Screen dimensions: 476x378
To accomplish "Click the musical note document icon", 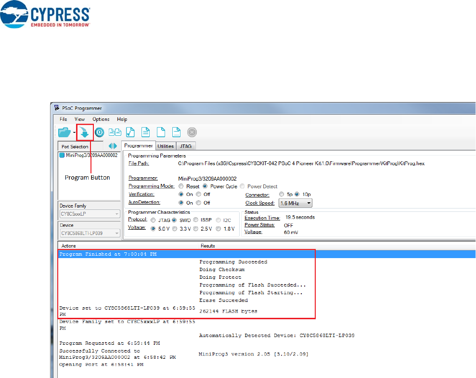I will [x=130, y=132].
